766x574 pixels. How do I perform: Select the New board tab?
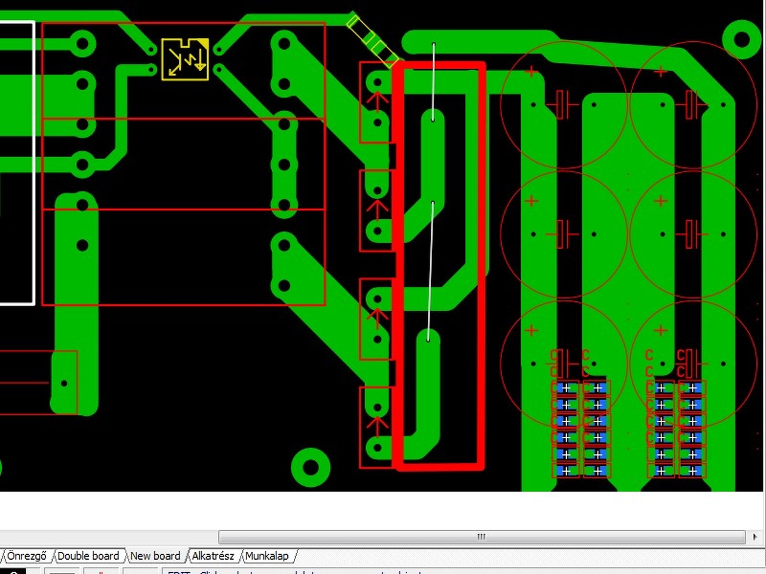(x=155, y=556)
